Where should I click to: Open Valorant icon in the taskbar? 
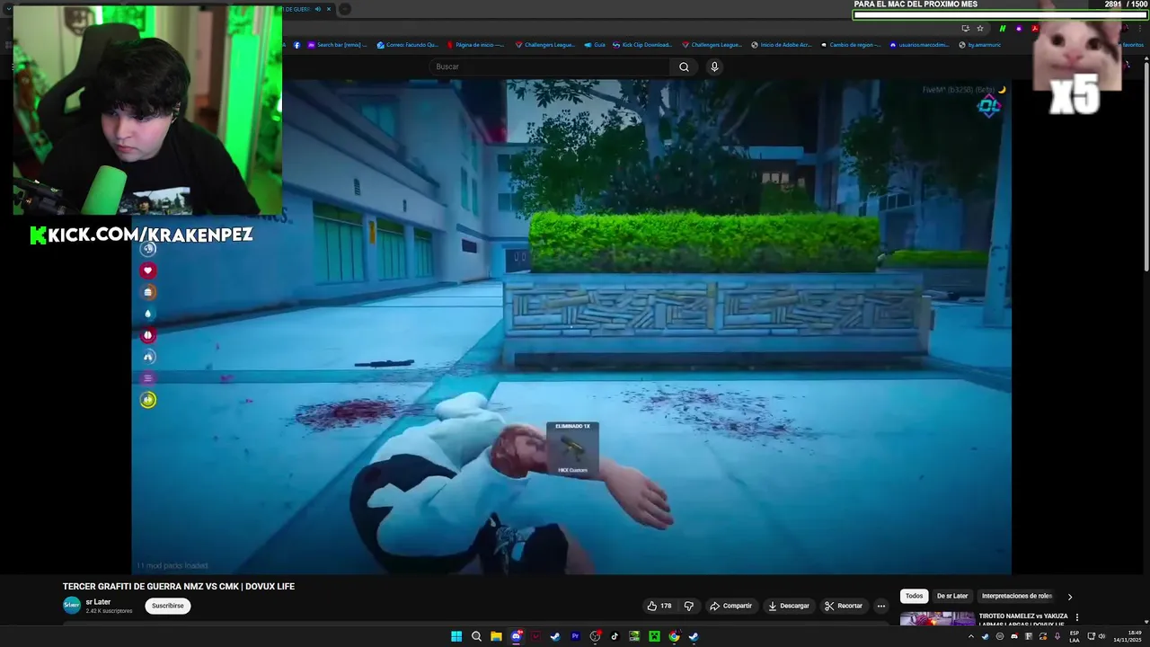536,636
